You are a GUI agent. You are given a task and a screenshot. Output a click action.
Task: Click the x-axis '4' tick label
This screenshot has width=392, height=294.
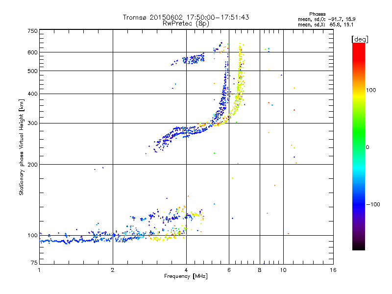186,270
